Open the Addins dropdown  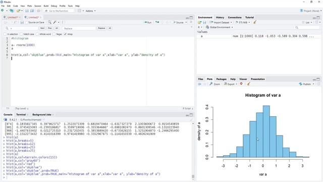90,11
